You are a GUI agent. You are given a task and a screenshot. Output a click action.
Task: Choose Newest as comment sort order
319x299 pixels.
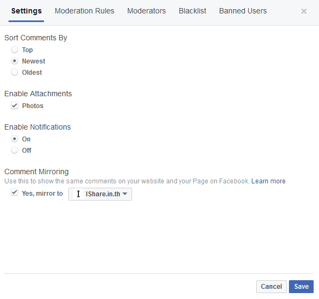point(15,61)
